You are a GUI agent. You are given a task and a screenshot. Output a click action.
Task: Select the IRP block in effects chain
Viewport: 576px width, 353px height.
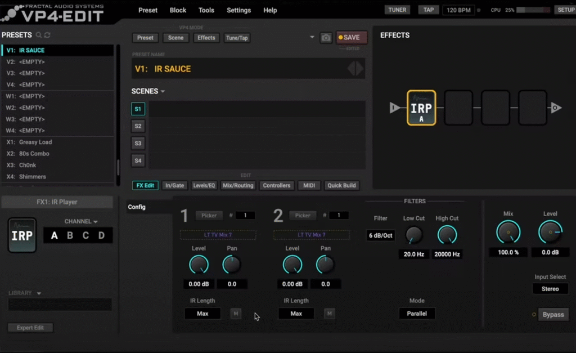421,108
